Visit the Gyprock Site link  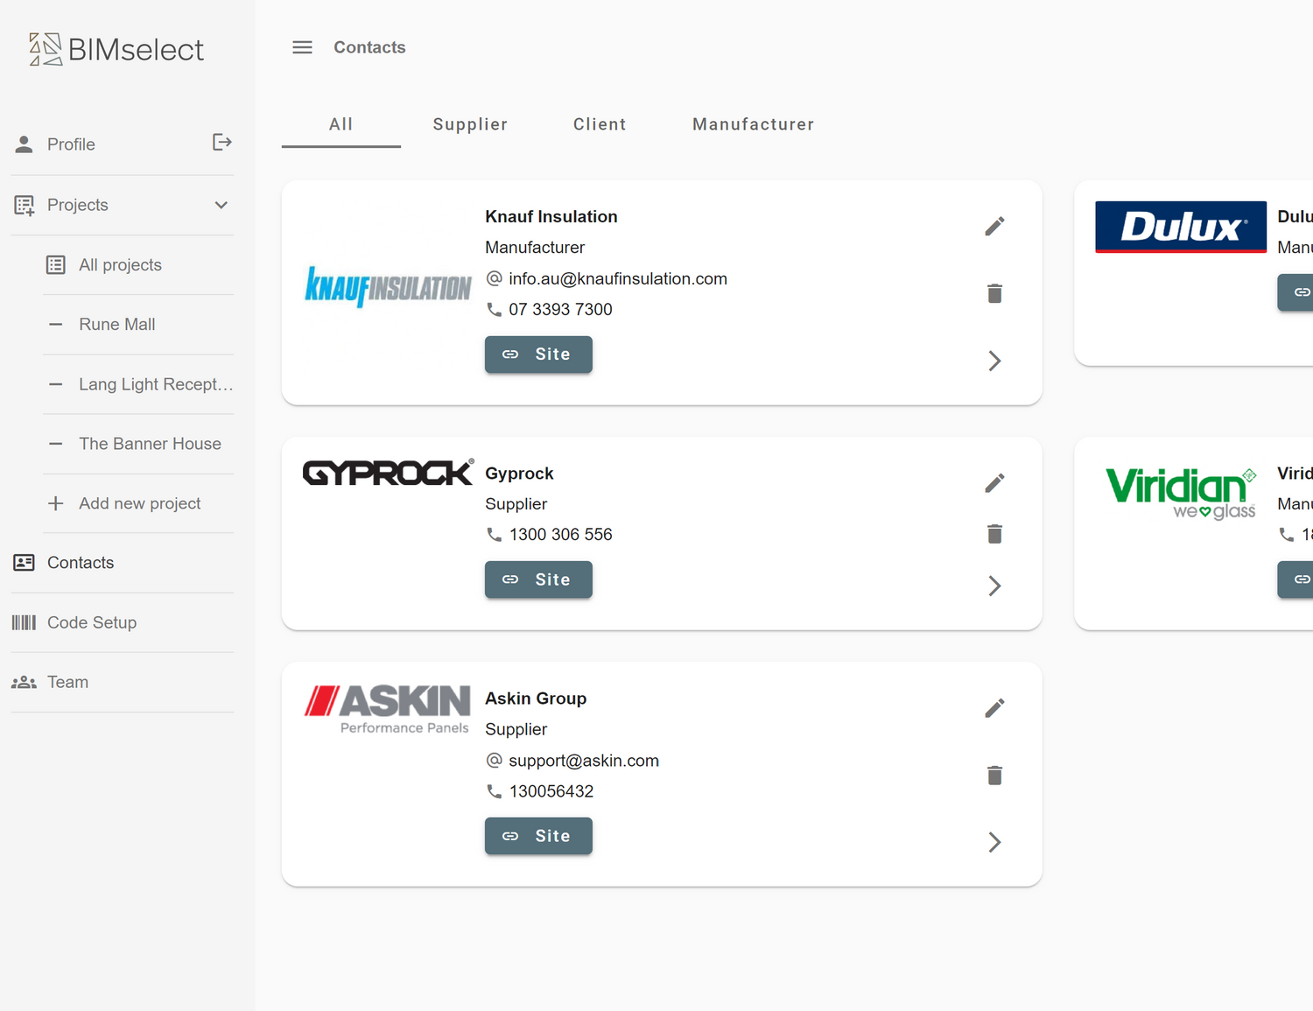click(x=538, y=579)
